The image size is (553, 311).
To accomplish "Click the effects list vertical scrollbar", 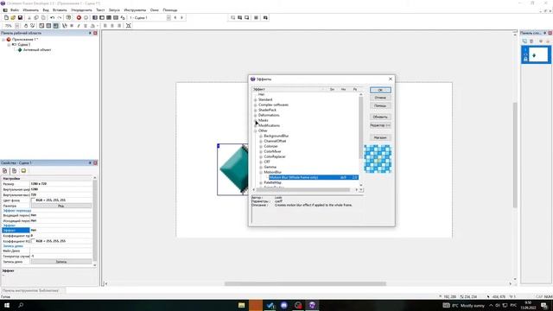I will [x=361, y=127].
